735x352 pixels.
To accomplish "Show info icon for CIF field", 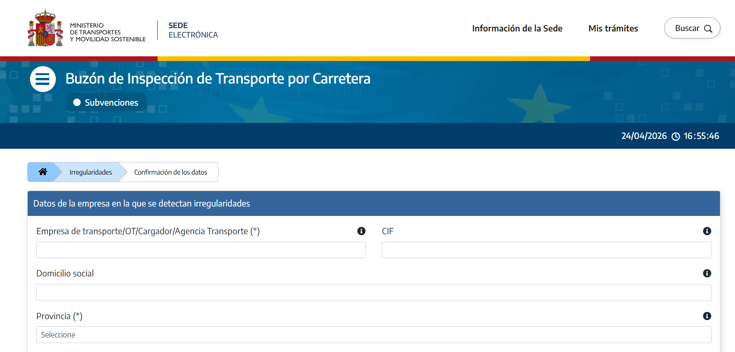I will point(707,231).
